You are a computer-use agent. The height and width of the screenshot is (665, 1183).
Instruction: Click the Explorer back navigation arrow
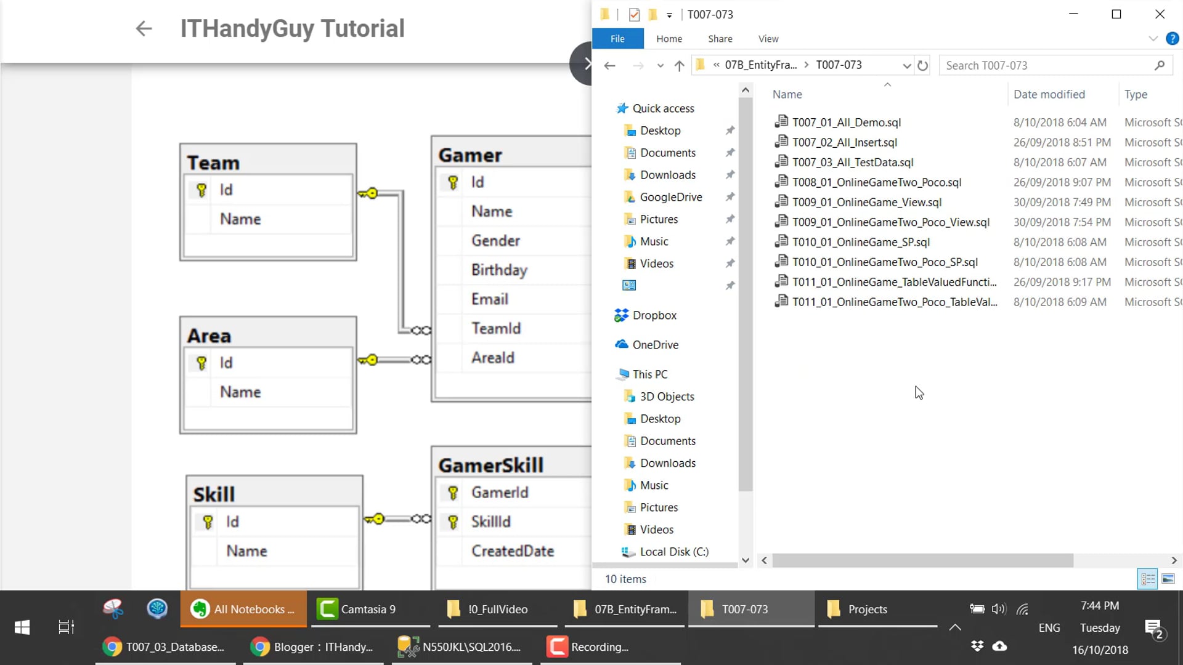[x=609, y=65]
